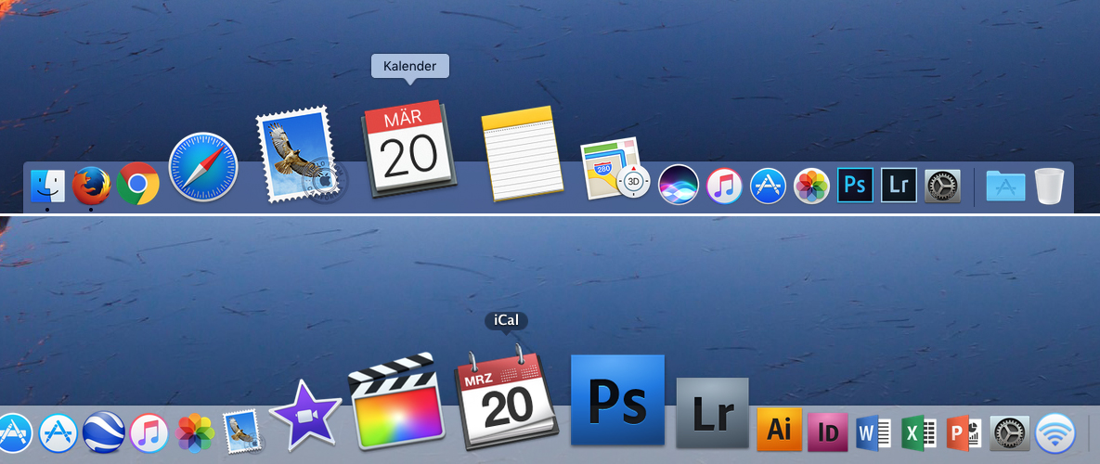Open Google Chrome in the upper dock
The image size is (1100, 464).
(137, 184)
